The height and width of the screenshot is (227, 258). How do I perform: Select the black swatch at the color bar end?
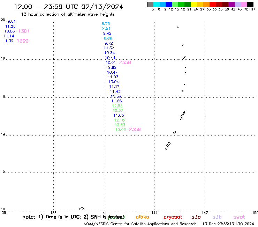click(250, 4)
